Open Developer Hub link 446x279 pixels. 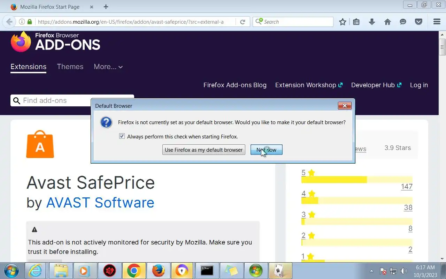coord(376,85)
